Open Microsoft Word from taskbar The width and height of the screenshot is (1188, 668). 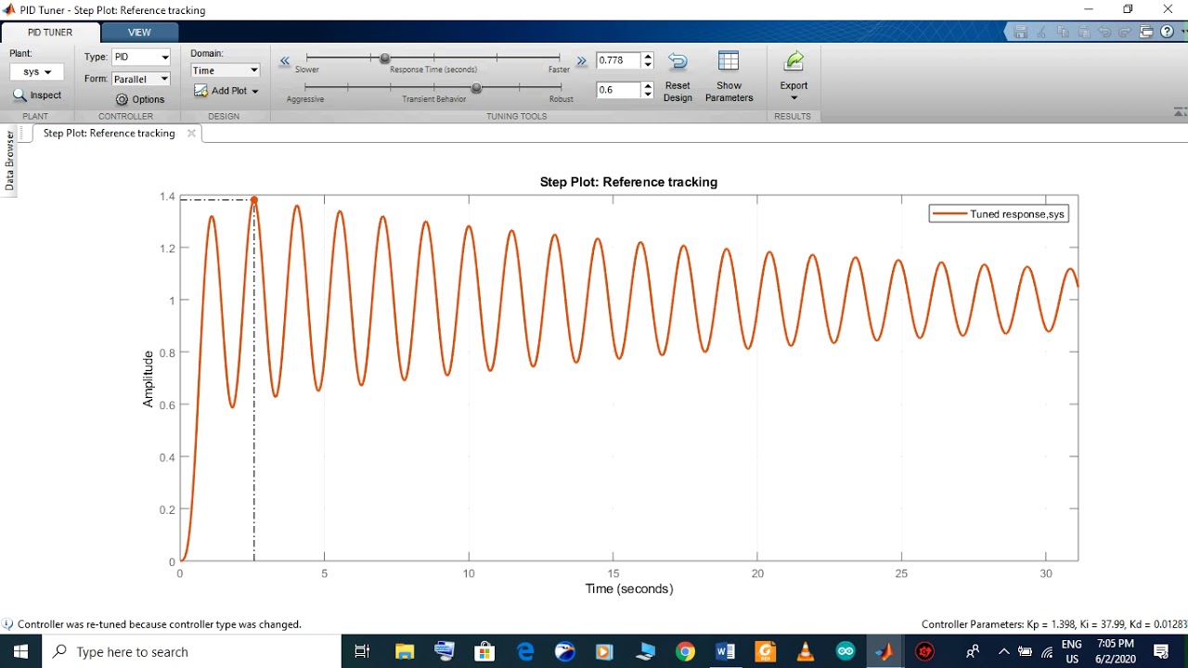pyautogui.click(x=725, y=651)
